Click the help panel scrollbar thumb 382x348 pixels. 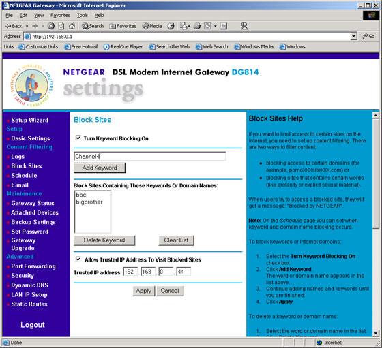(x=376, y=174)
